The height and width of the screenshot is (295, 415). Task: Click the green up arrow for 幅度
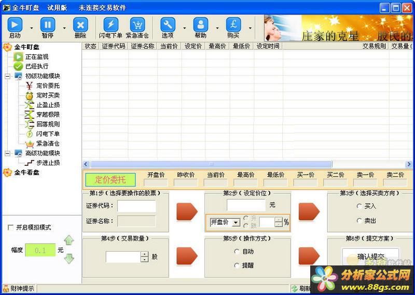pyautogui.click(x=69, y=240)
